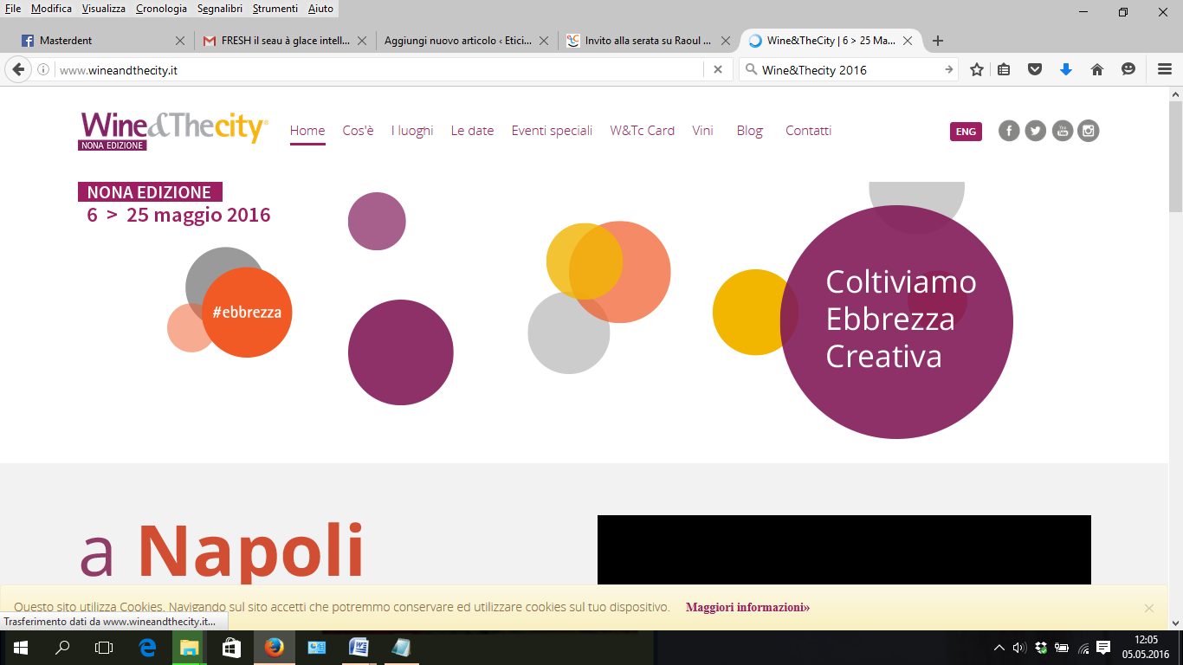
Task: Click the browser back arrow button
Action: [x=18, y=70]
